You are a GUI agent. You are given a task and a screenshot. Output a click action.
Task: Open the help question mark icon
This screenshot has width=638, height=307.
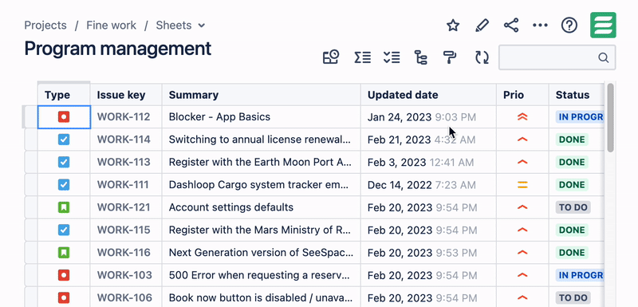pyautogui.click(x=569, y=26)
